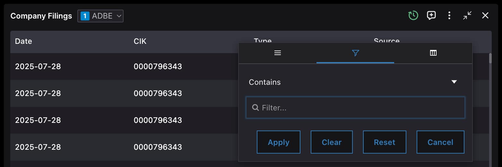Switch to the general menu tab (hamburger)
The height and width of the screenshot is (167, 502).
tap(278, 53)
